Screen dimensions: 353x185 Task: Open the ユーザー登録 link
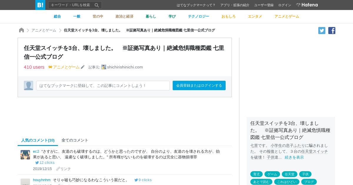tap(264, 5)
